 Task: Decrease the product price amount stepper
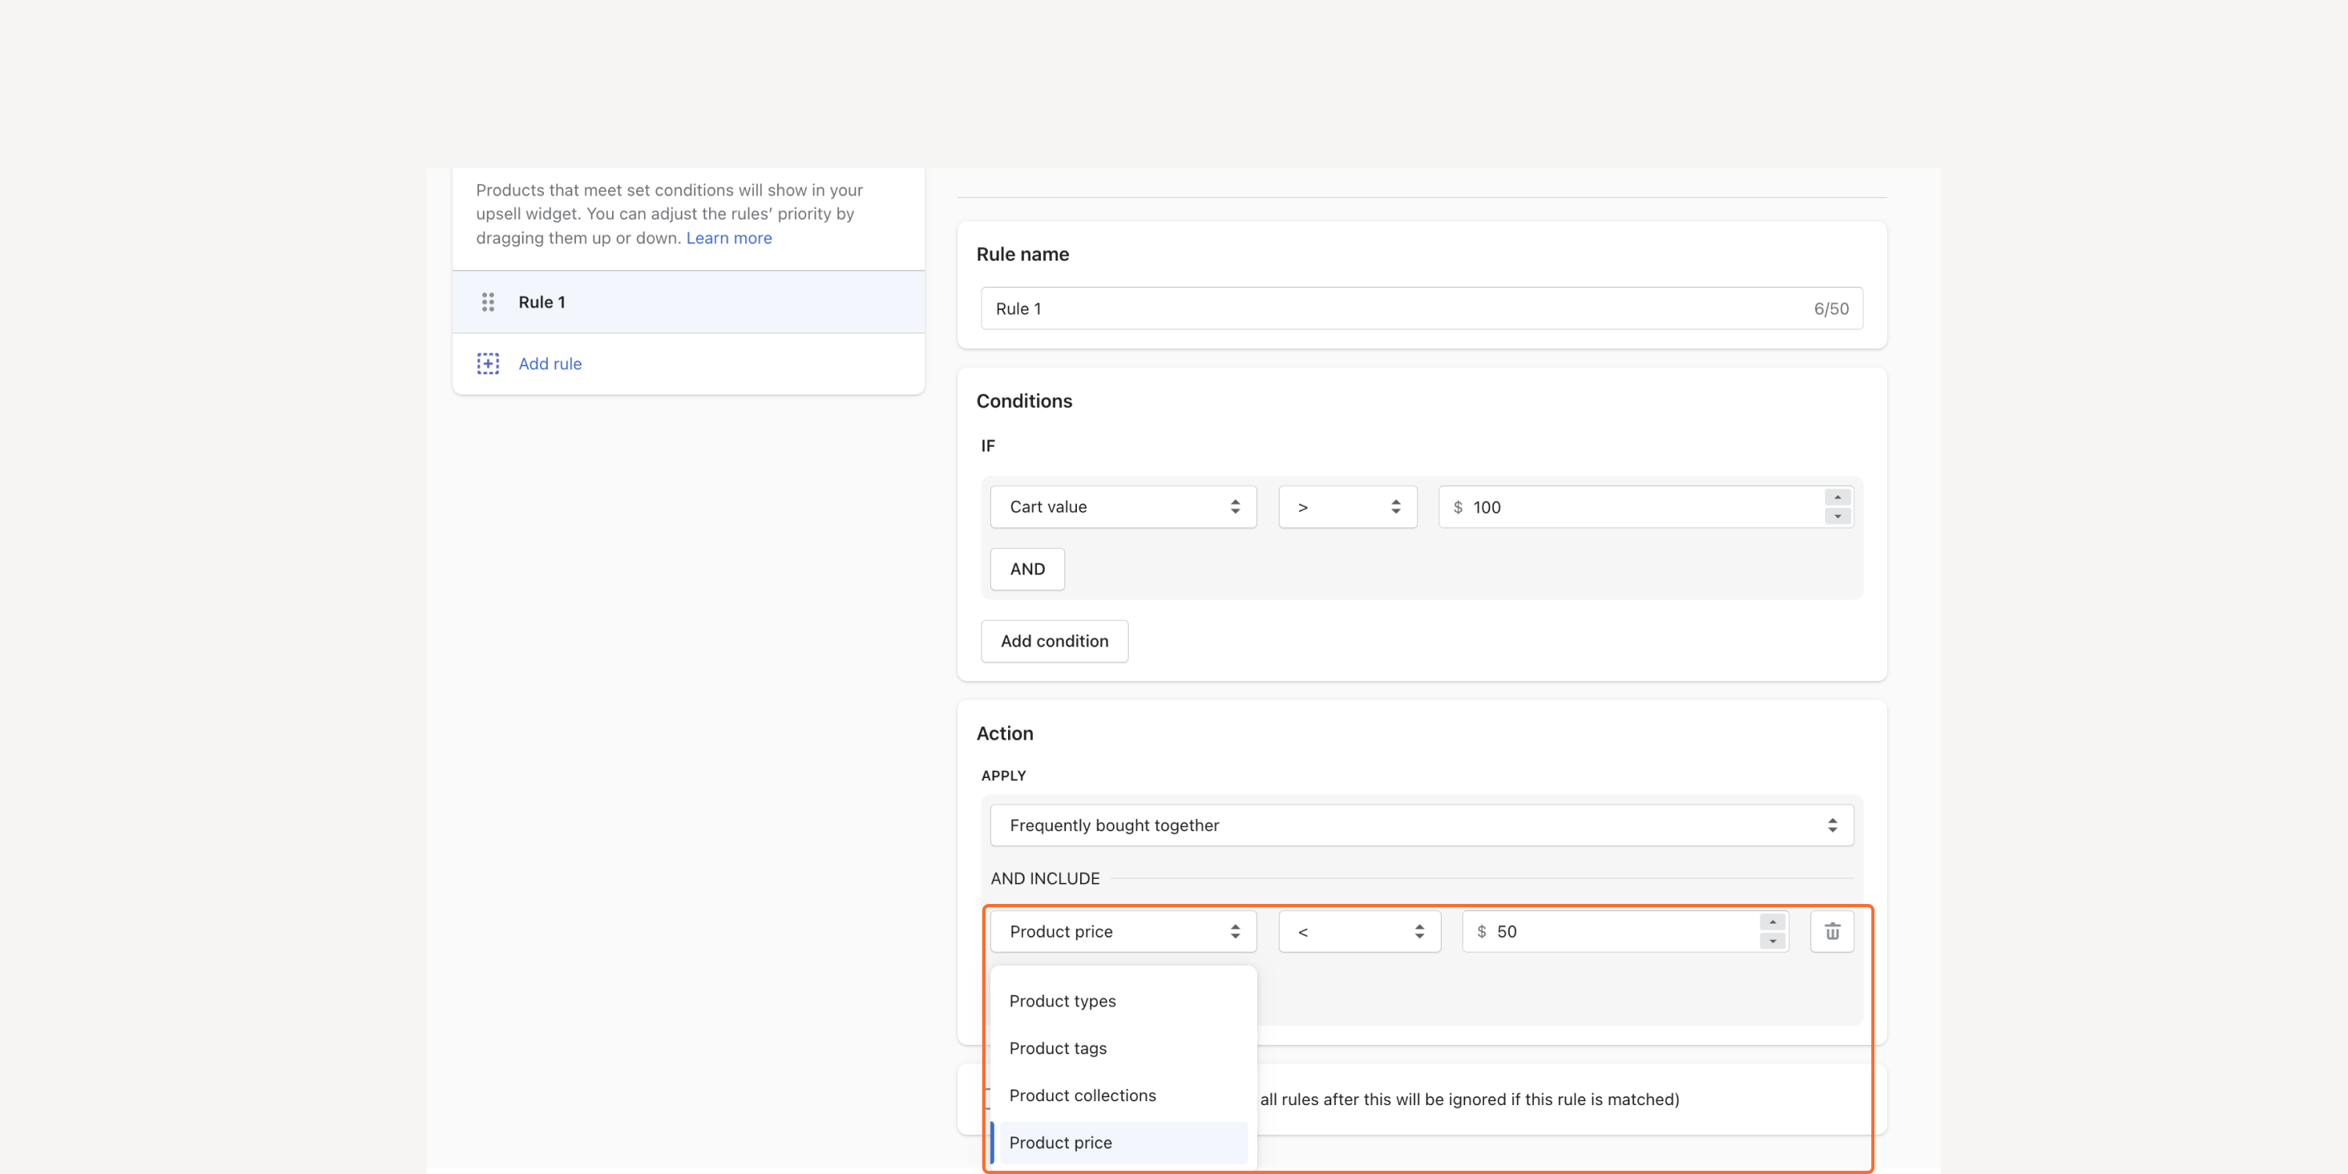point(1772,942)
